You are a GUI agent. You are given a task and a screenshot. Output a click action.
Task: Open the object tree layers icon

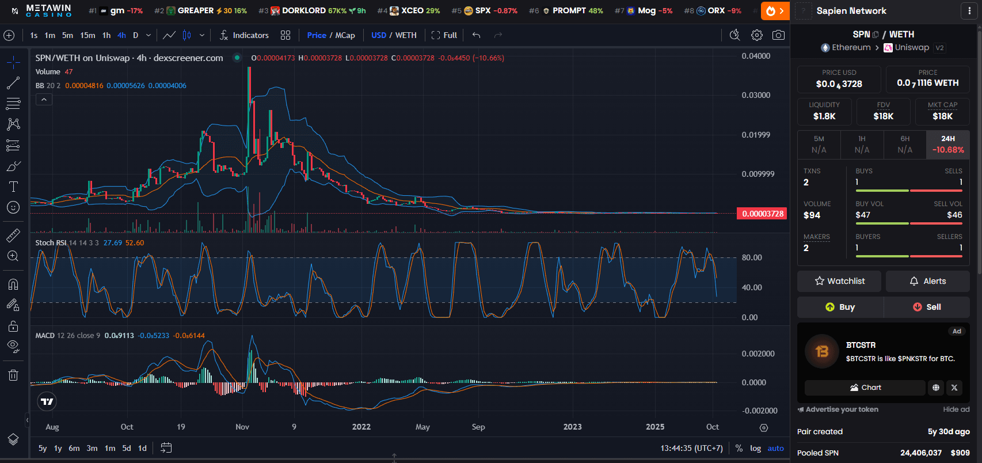click(13, 439)
